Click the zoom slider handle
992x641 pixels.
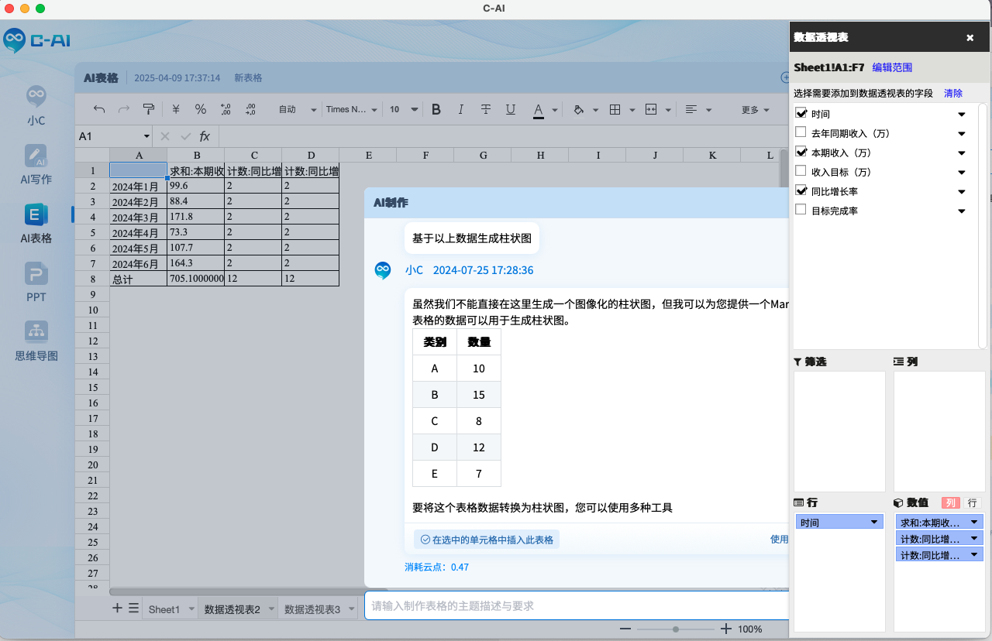[676, 629]
